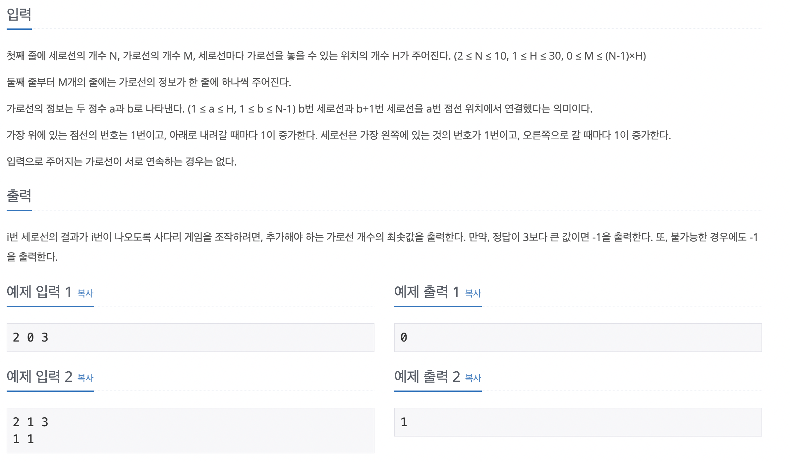Click the 예제 출력 2 heading
This screenshot has width=790, height=462.
(427, 377)
